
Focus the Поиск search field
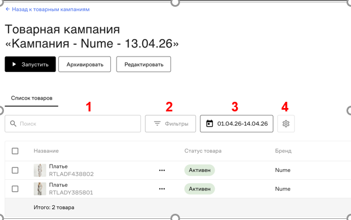73,124
